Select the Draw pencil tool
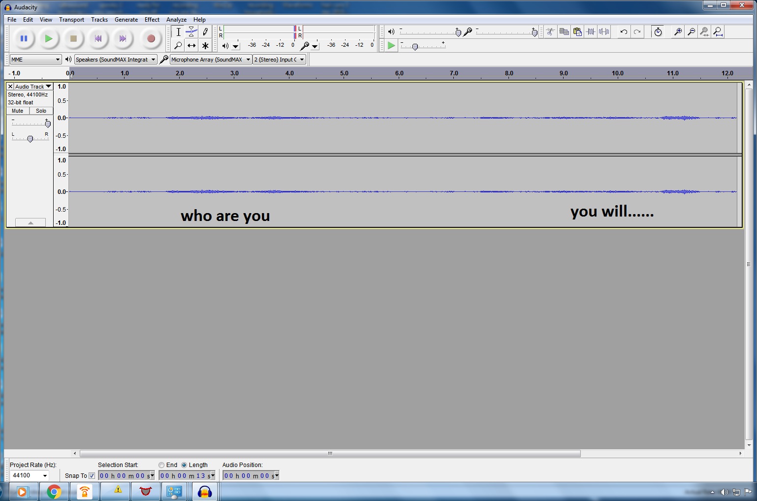 coord(205,32)
